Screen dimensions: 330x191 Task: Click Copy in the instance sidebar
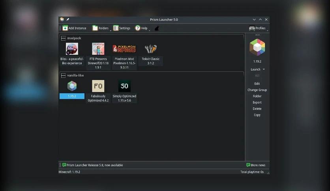coord(257,115)
